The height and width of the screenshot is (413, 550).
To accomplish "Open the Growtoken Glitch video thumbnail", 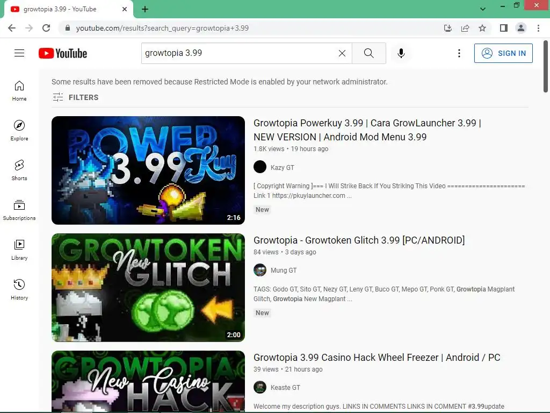I will tap(148, 288).
